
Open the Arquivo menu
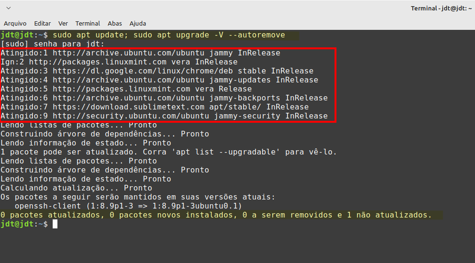(x=15, y=23)
